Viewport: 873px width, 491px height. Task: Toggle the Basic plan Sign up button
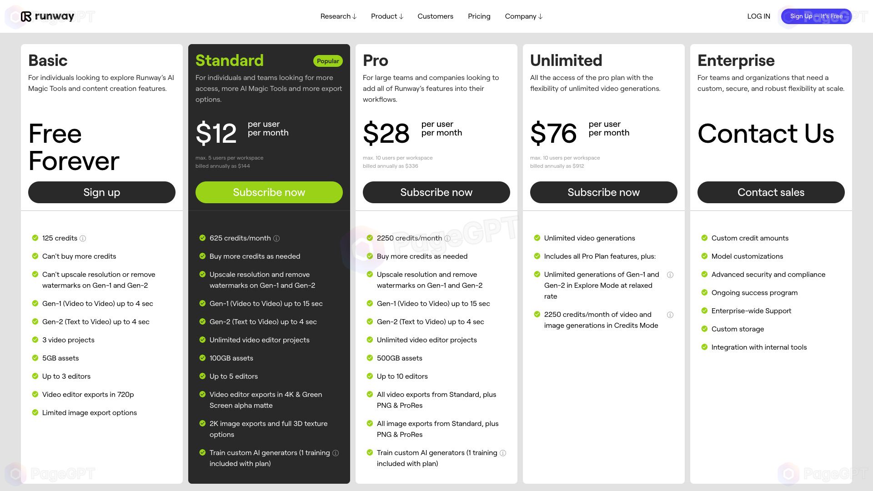coord(101,192)
